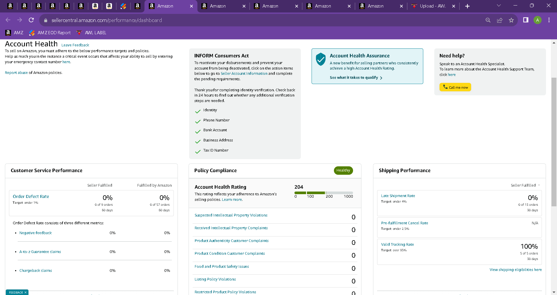
Task: Select the colorful striped icon pinned tab
Action: click(123, 6)
